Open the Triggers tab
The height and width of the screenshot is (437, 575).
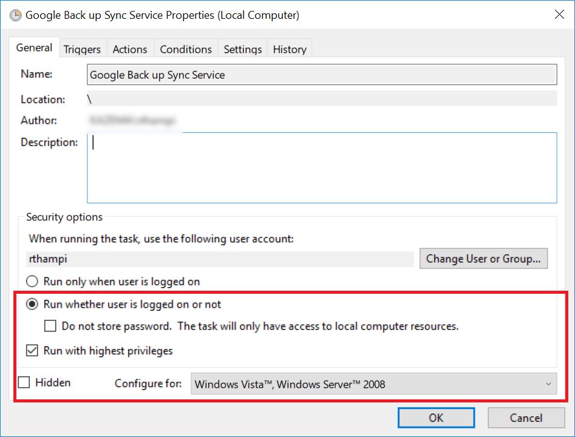click(82, 49)
